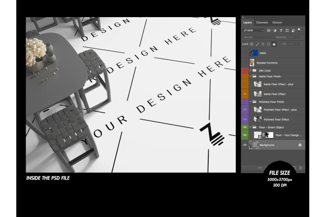This screenshot has width=326, height=217.
Task: Select the Wooden furniture layer thumbnail
Action: click(x=252, y=62)
